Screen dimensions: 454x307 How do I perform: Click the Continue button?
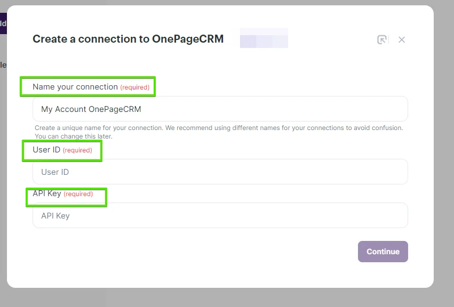[383, 252]
